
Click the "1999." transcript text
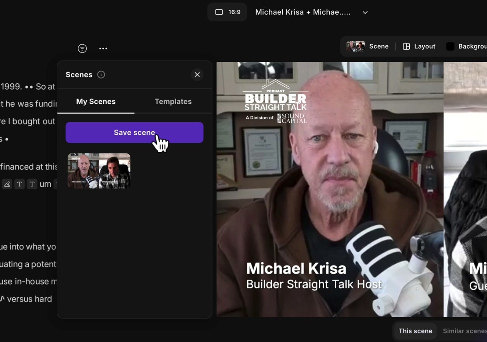[11, 87]
